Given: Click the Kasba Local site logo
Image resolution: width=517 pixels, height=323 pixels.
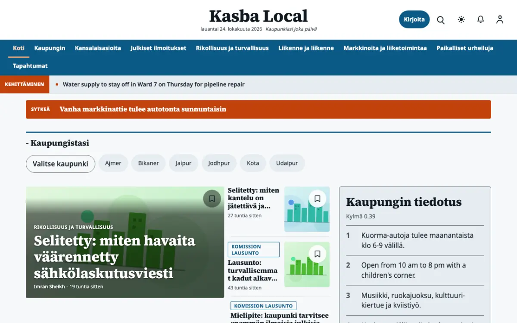Looking at the screenshot, I should coord(258,16).
